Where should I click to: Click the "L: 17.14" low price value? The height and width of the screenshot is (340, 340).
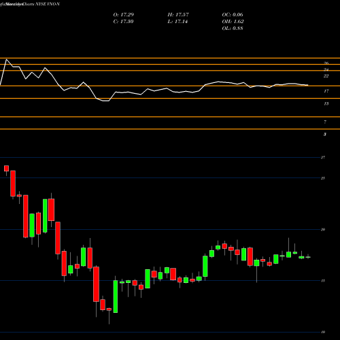point(177,22)
